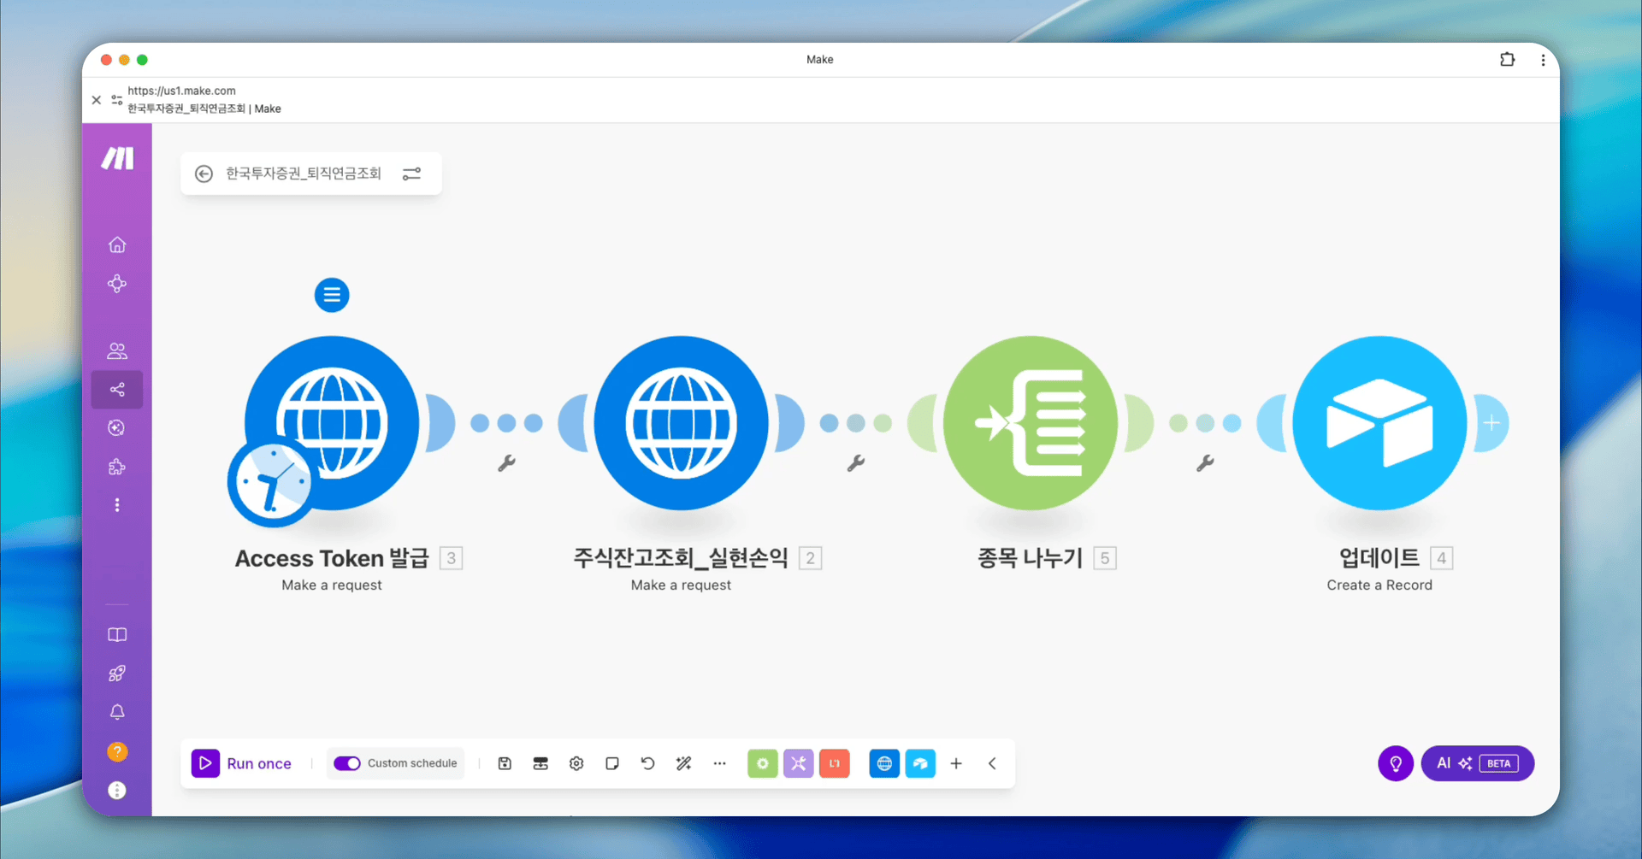Open the extensions puzzle icon in title bar
Screen dimensions: 1642x859
[x=1507, y=60]
